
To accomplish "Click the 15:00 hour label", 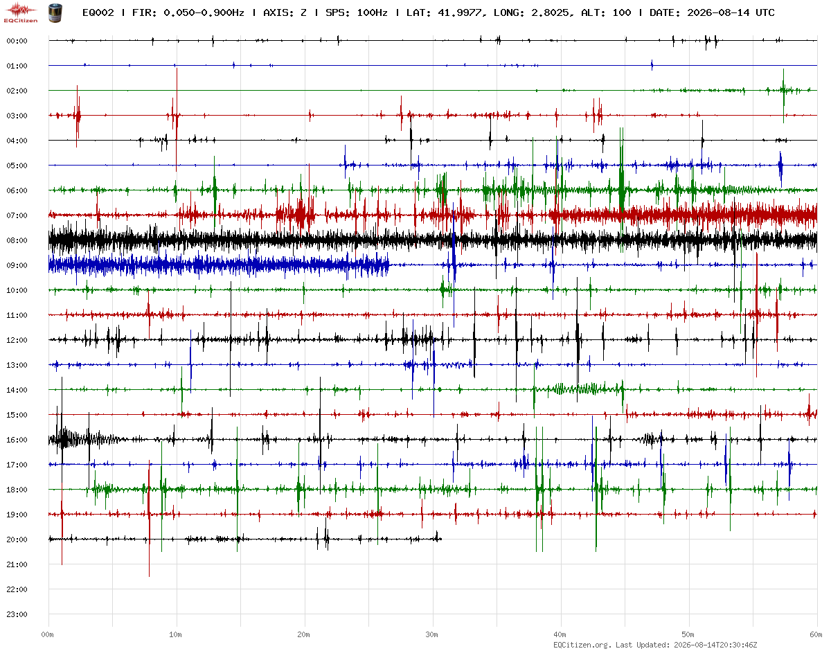I will coord(17,415).
